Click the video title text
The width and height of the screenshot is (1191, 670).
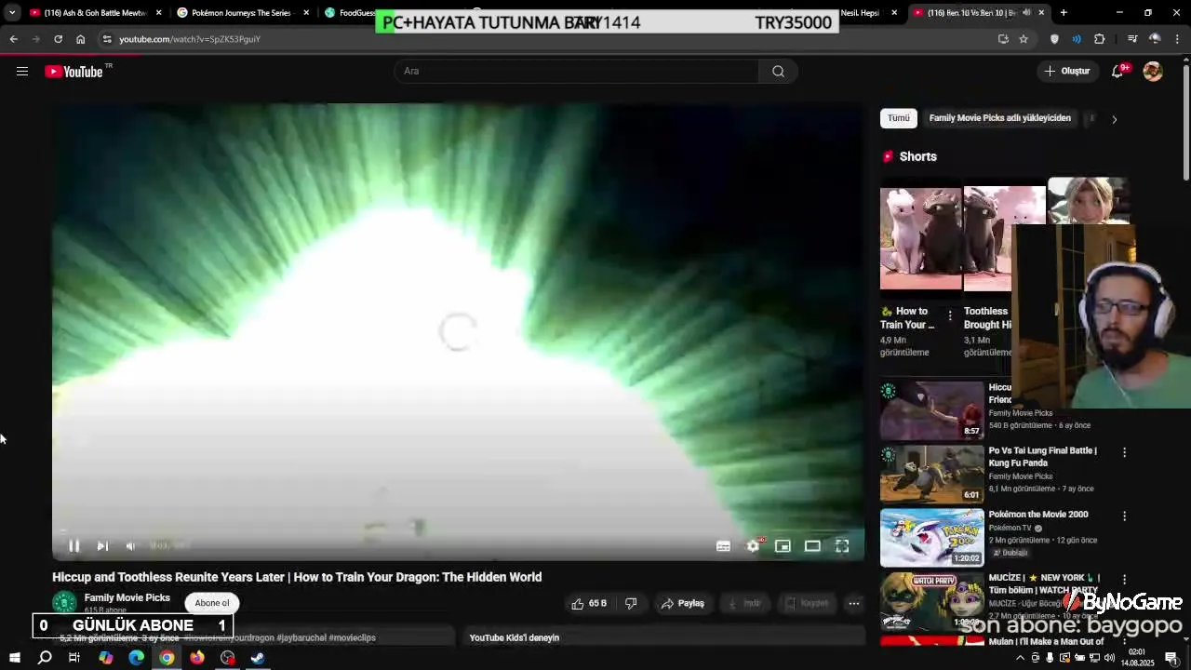pos(297,577)
